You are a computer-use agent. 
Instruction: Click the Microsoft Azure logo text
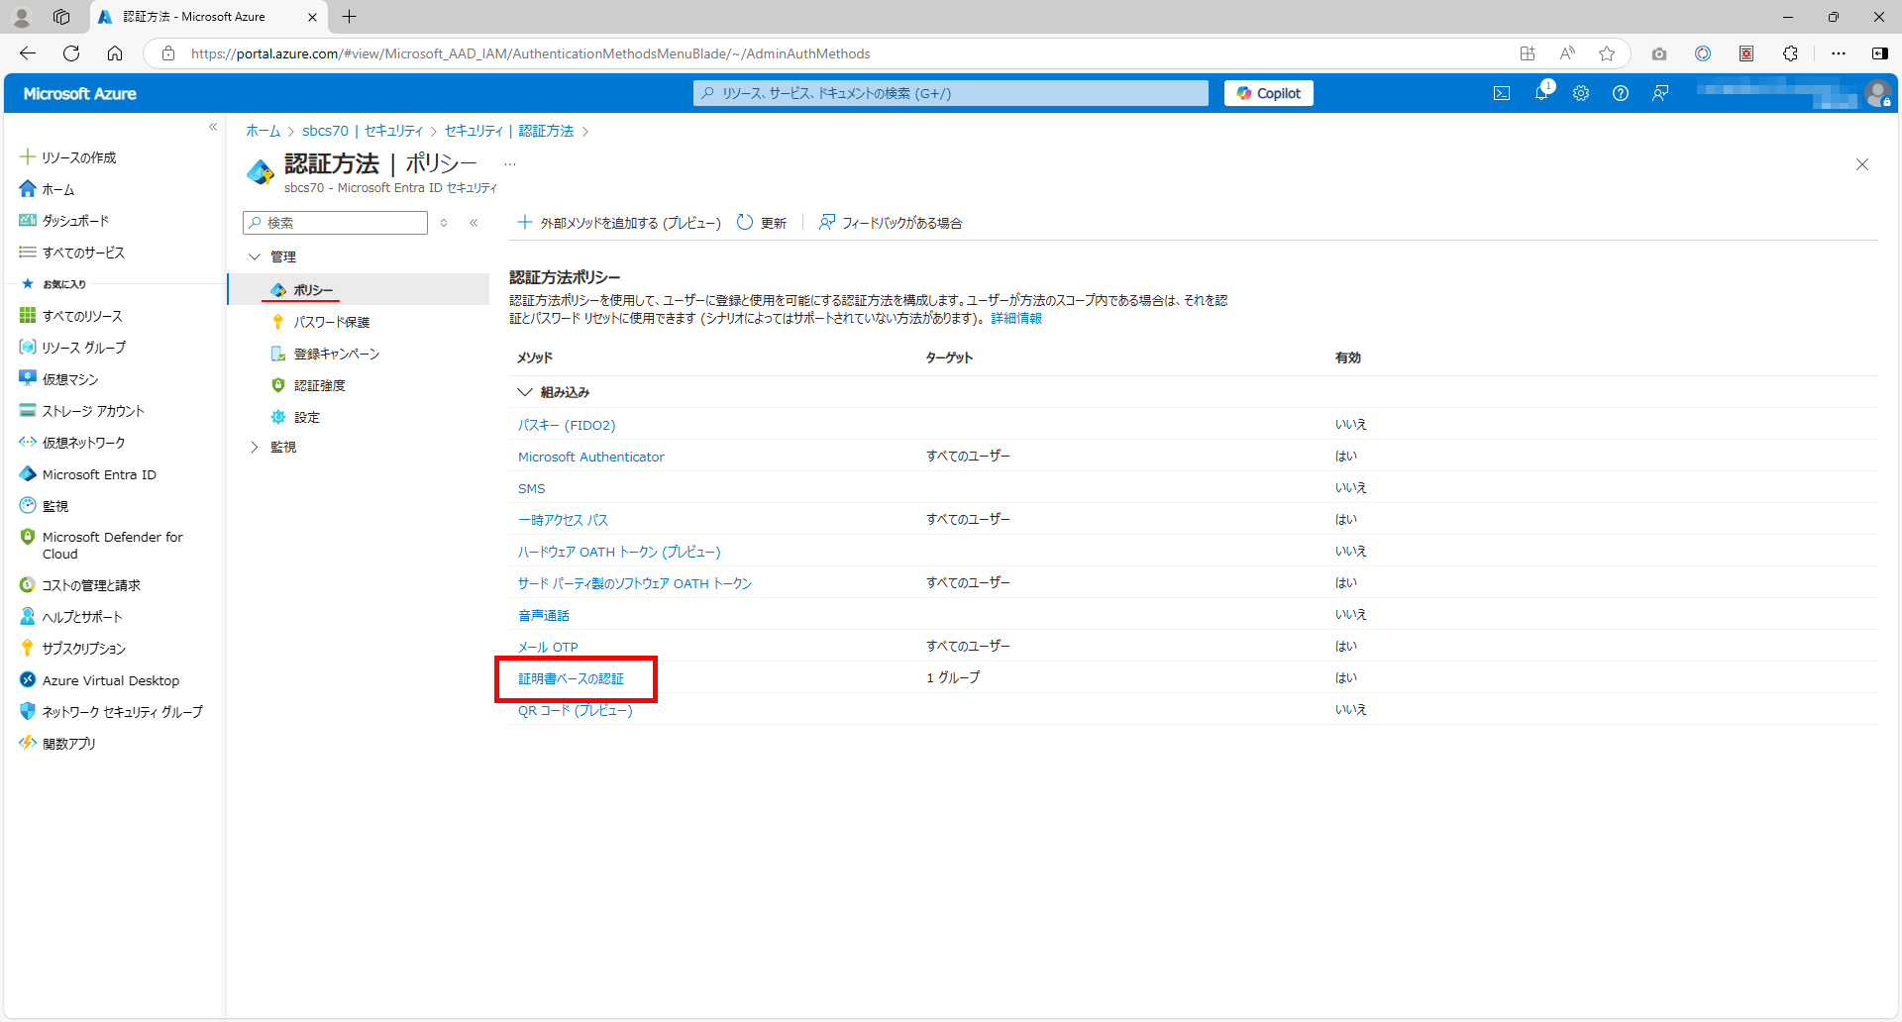coord(79,93)
